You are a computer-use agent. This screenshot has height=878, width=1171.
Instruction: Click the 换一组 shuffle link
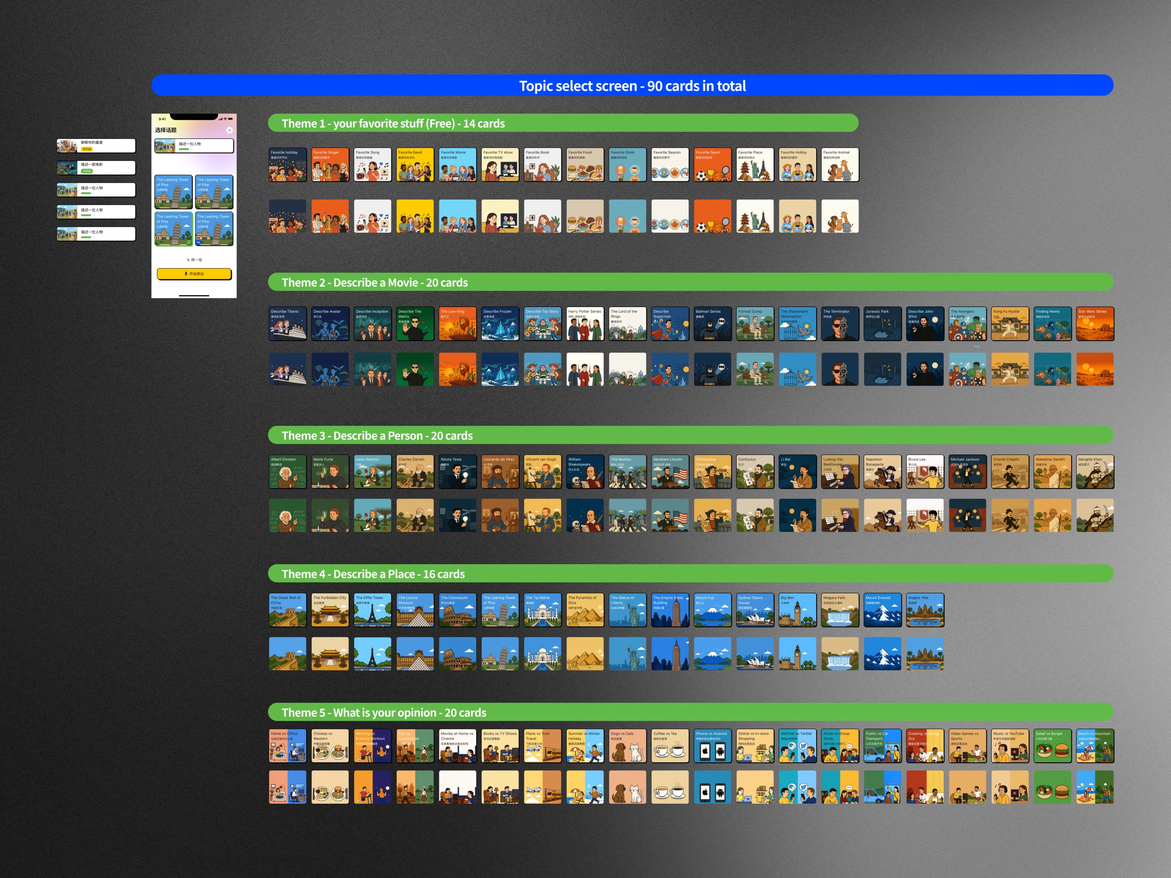point(194,260)
